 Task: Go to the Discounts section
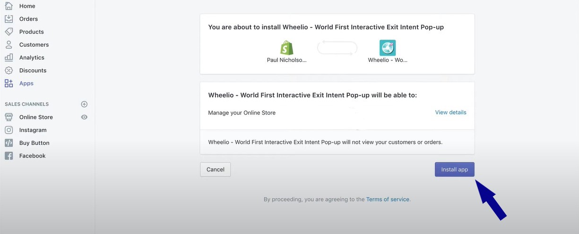33,70
